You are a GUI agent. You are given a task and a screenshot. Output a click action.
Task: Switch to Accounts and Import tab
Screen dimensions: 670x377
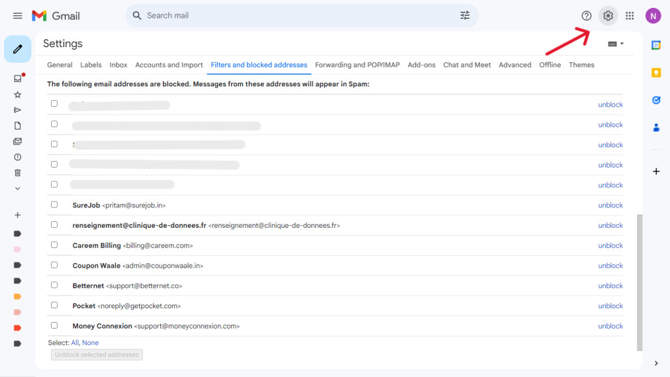click(x=169, y=65)
